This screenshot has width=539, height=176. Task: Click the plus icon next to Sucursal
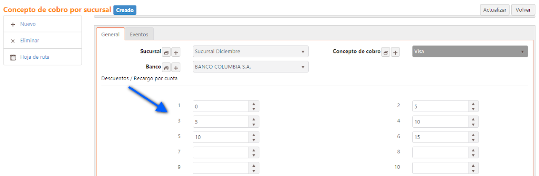[176, 53]
